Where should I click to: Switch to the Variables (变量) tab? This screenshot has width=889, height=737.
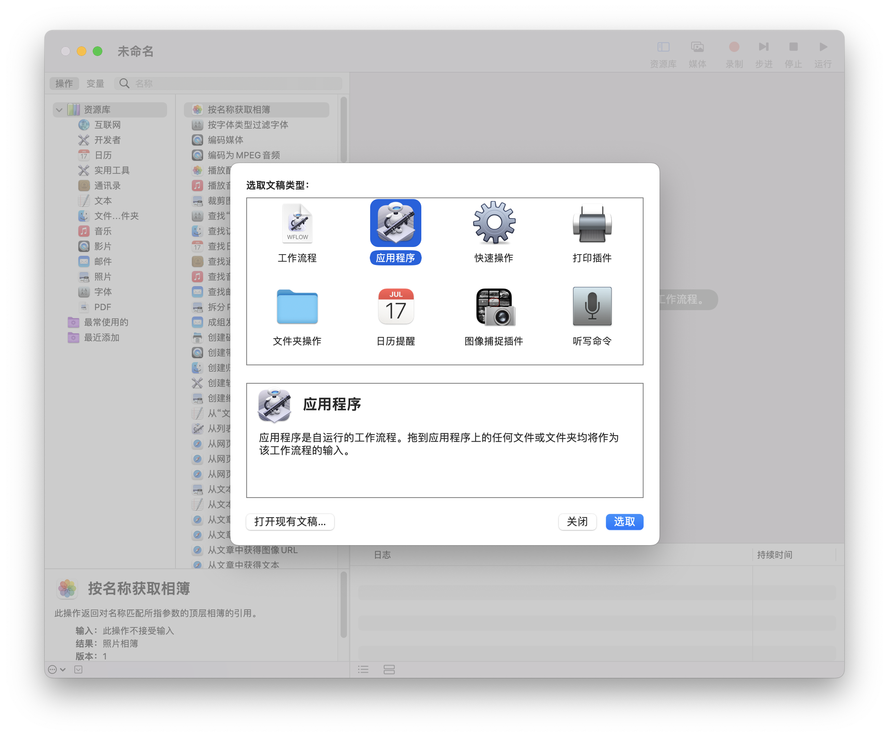(95, 84)
